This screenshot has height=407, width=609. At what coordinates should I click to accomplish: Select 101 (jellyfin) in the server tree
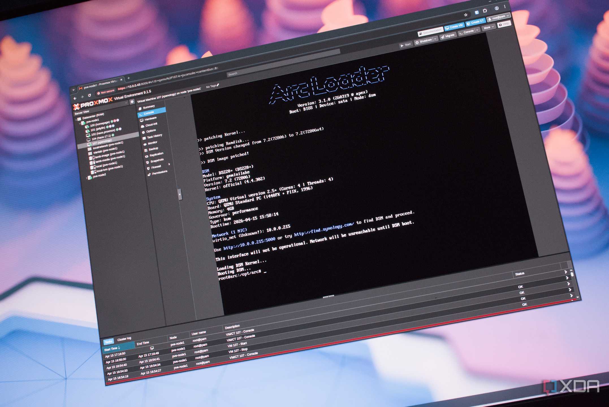[98, 129]
